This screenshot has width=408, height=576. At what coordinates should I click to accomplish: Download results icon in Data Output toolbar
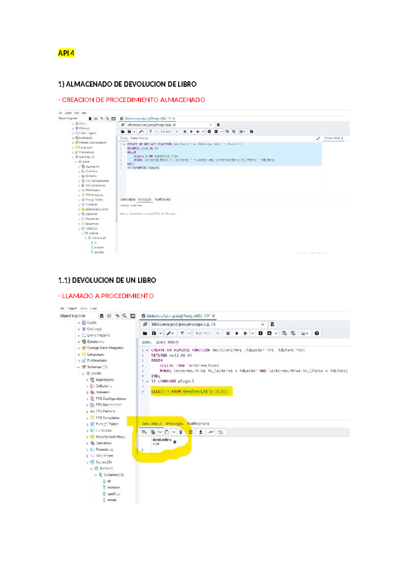[x=201, y=432]
